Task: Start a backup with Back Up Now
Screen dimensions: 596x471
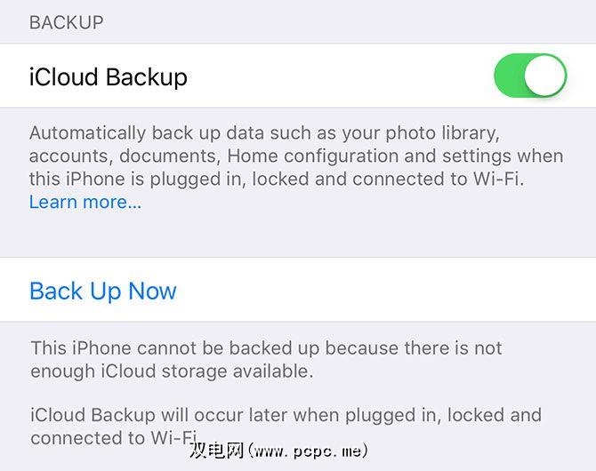Action: click(x=103, y=291)
